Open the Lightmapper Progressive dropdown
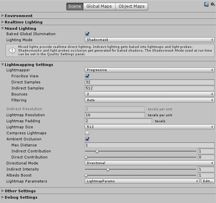This screenshot has width=216, height=203. pos(149,70)
